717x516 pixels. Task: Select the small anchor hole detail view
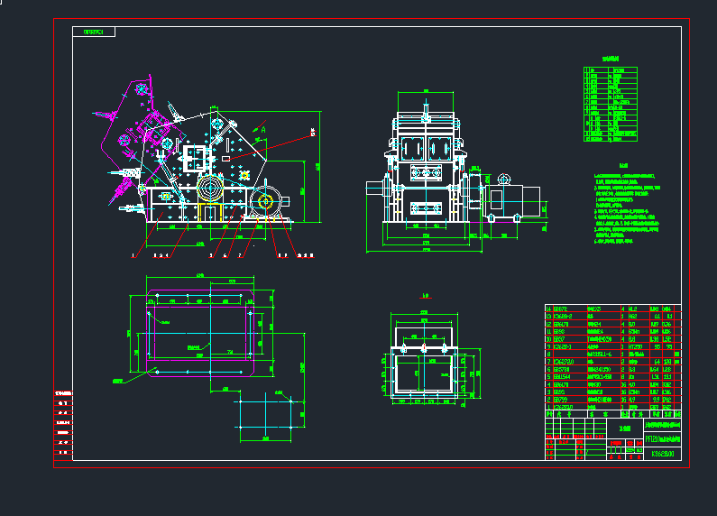(268, 415)
